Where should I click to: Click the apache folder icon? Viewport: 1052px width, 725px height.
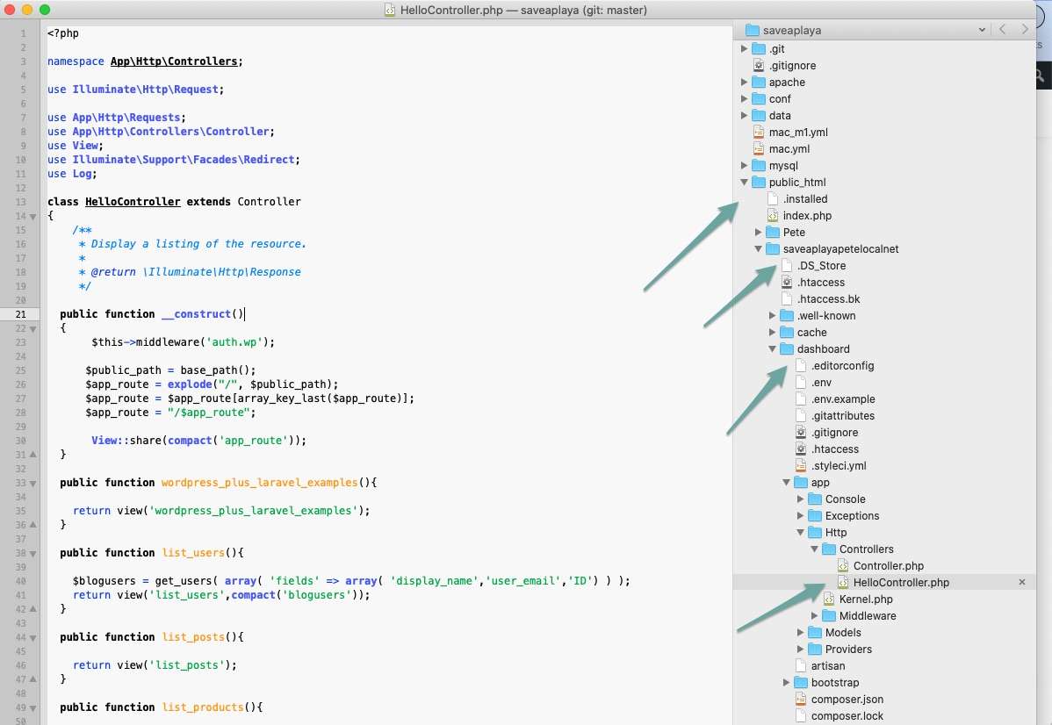(x=759, y=83)
